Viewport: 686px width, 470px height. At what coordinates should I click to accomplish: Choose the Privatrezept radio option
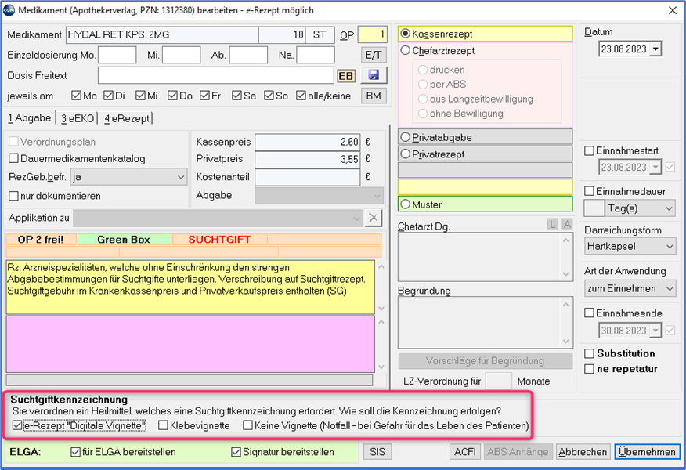[406, 154]
